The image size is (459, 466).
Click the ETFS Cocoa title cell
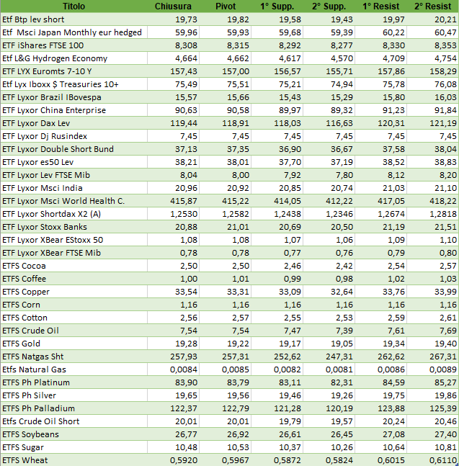[x=73, y=266]
